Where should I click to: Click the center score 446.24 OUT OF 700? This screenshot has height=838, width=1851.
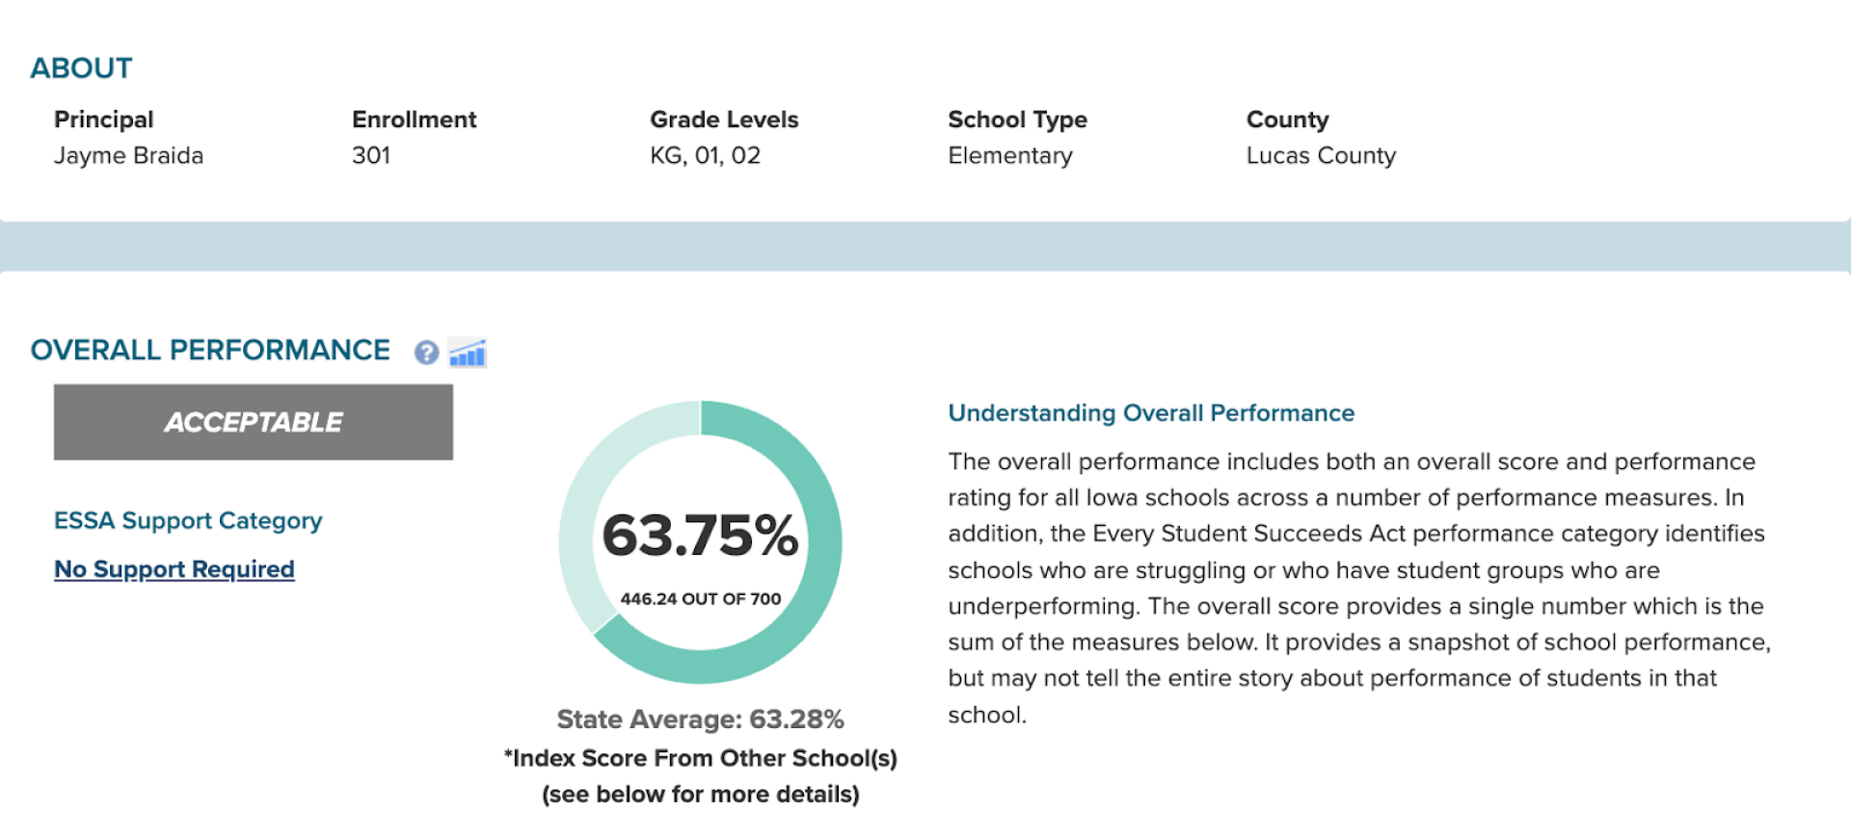pyautogui.click(x=702, y=598)
